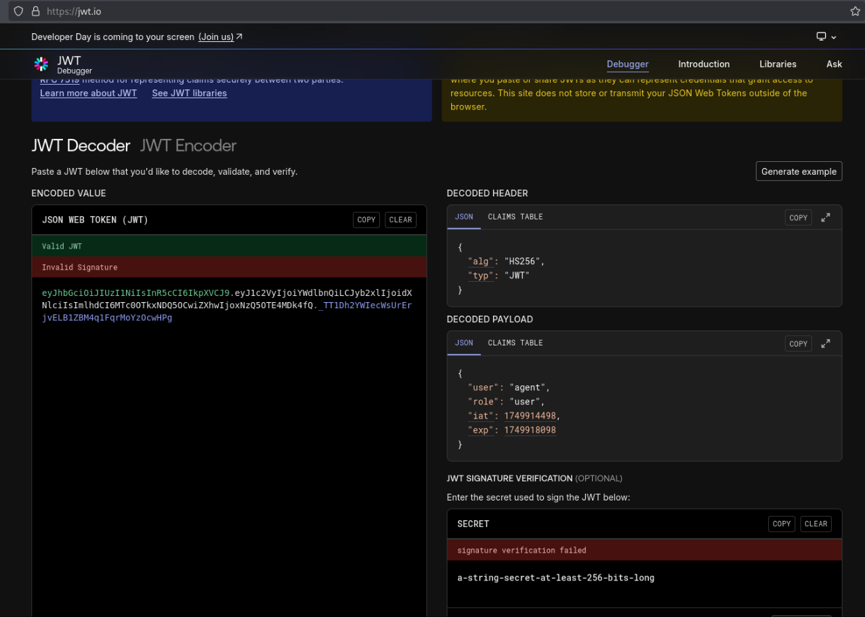Click the "agent" user value

coord(528,387)
